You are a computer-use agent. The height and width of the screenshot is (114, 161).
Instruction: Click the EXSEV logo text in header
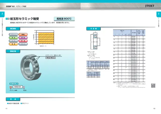(x=9, y=6)
